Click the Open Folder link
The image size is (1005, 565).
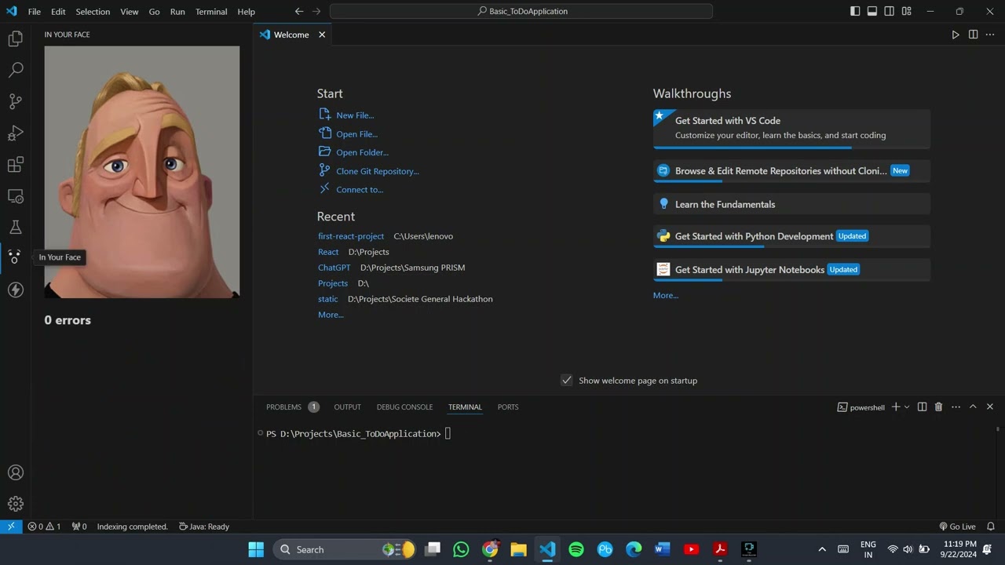353,152
